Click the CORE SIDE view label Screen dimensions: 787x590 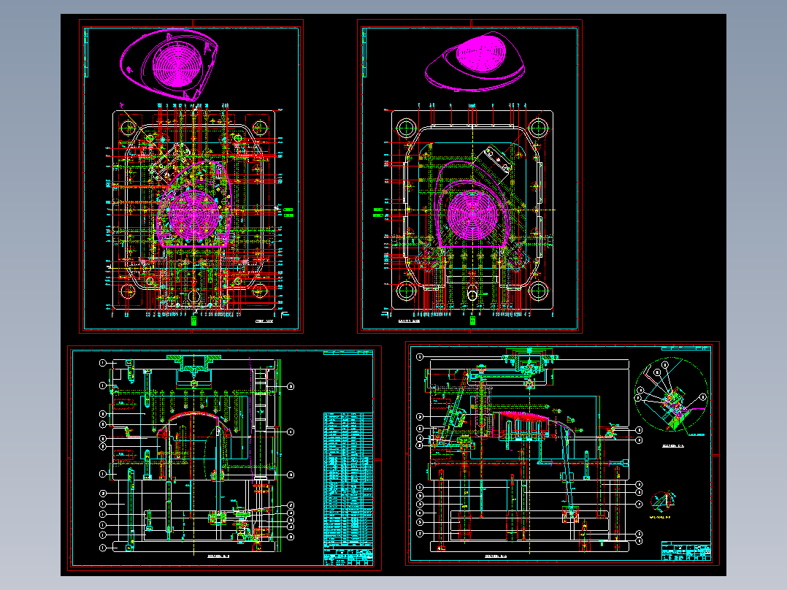(x=264, y=321)
